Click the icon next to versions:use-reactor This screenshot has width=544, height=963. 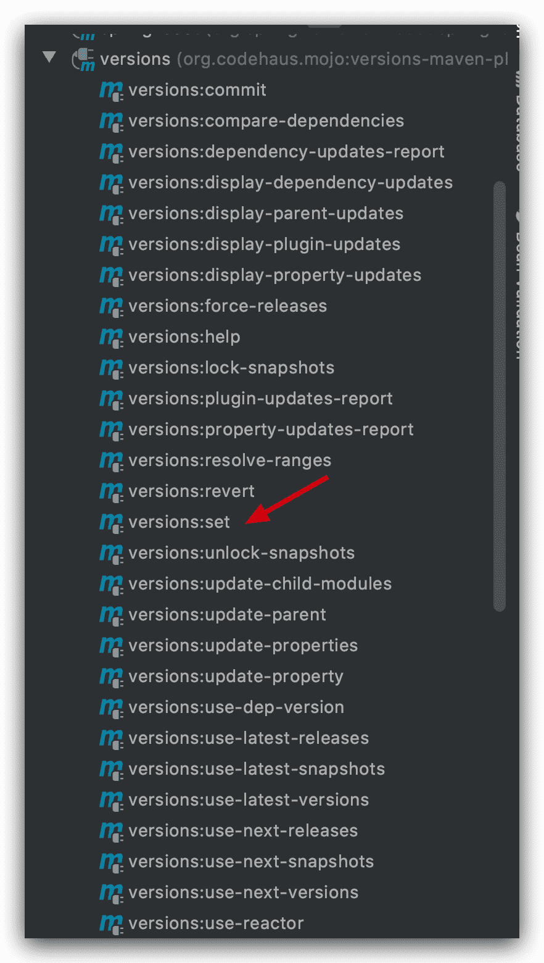coord(111,923)
